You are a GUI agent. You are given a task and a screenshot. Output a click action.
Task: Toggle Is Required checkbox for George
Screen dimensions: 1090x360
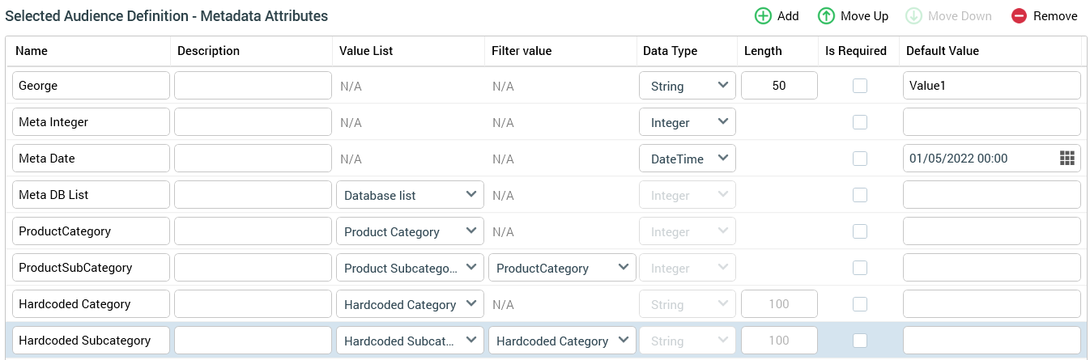(x=860, y=86)
